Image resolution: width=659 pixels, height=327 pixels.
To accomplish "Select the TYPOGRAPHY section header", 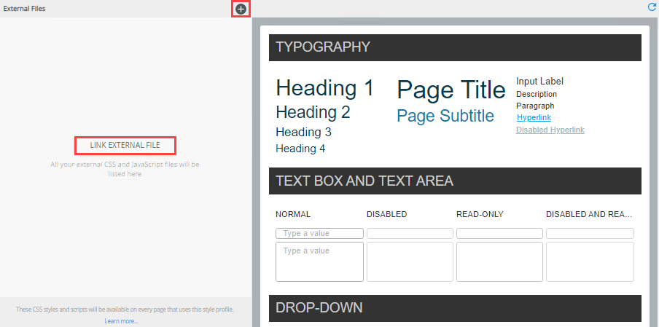I will tap(455, 47).
